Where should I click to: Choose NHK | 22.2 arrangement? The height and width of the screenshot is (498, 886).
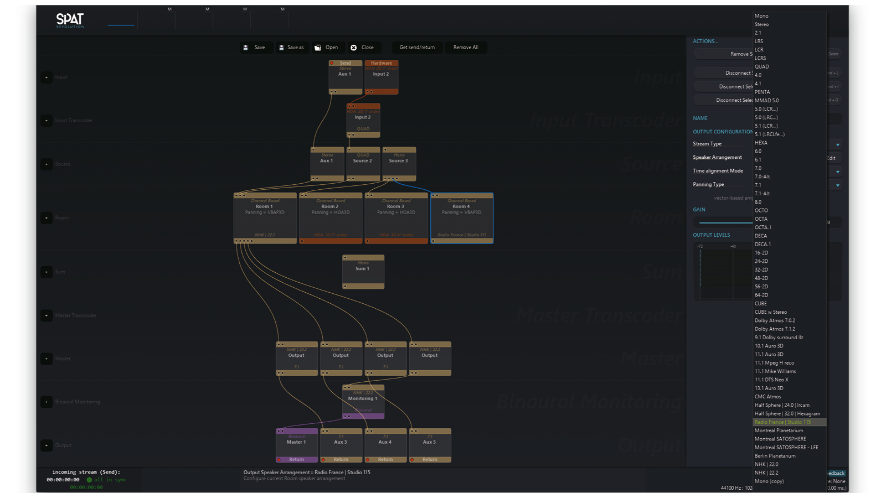click(x=789, y=473)
